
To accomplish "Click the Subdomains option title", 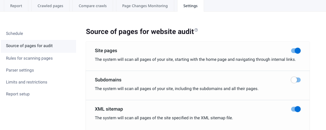I will 108,80.
